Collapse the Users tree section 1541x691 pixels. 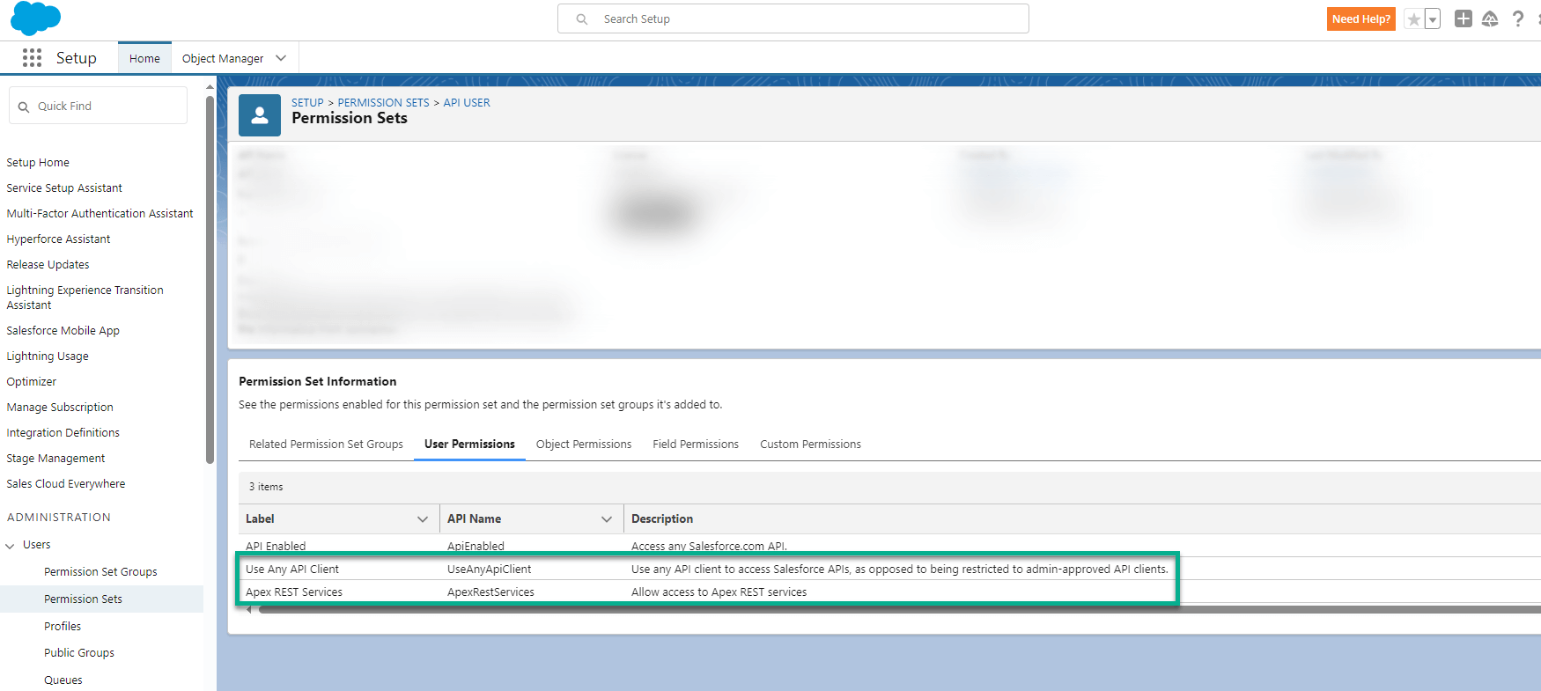[x=11, y=546]
